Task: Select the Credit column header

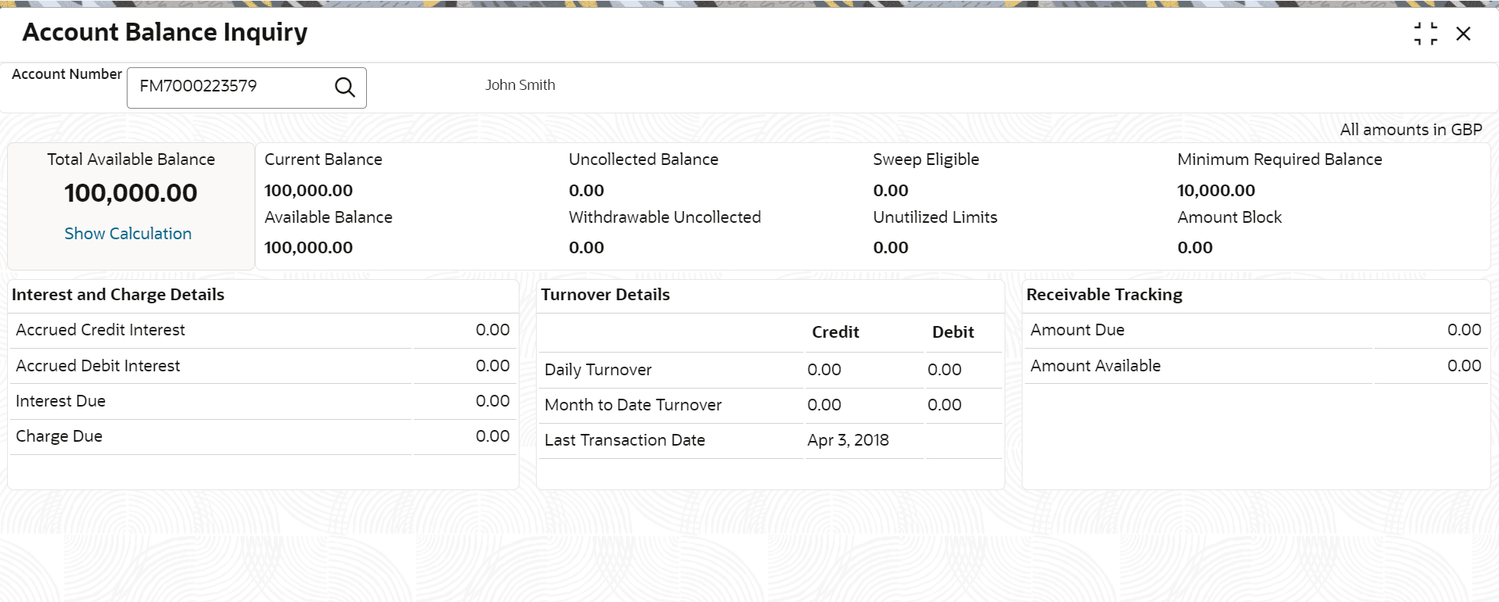Action: click(x=835, y=332)
